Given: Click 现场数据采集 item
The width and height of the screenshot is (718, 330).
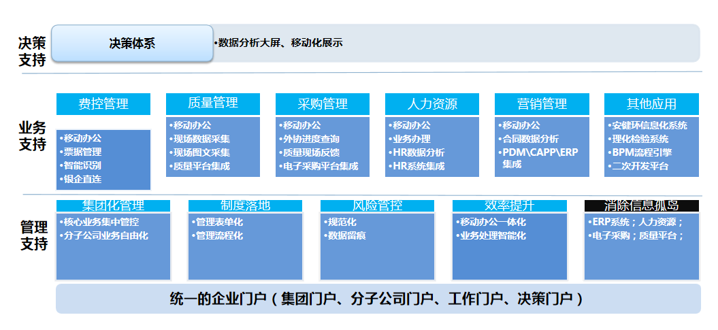Looking at the screenshot, I should point(199,139).
